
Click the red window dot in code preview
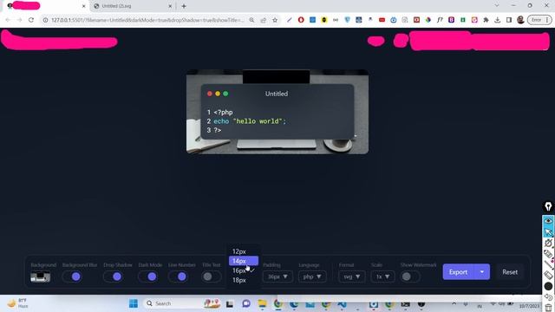pyautogui.click(x=210, y=94)
